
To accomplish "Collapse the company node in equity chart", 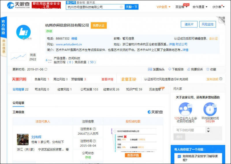I will point(115,131).
